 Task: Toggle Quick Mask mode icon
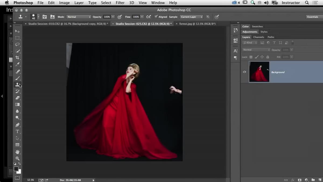(x=17, y=178)
